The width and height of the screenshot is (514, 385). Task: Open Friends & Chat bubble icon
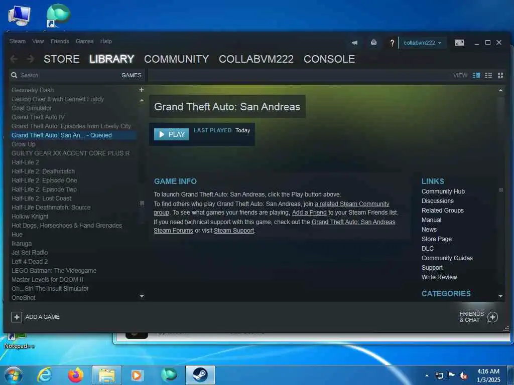click(492, 317)
